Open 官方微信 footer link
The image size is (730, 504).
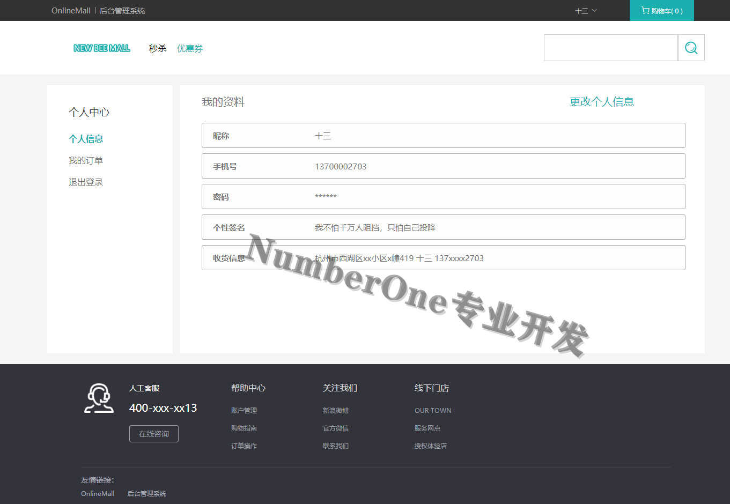[x=336, y=428]
